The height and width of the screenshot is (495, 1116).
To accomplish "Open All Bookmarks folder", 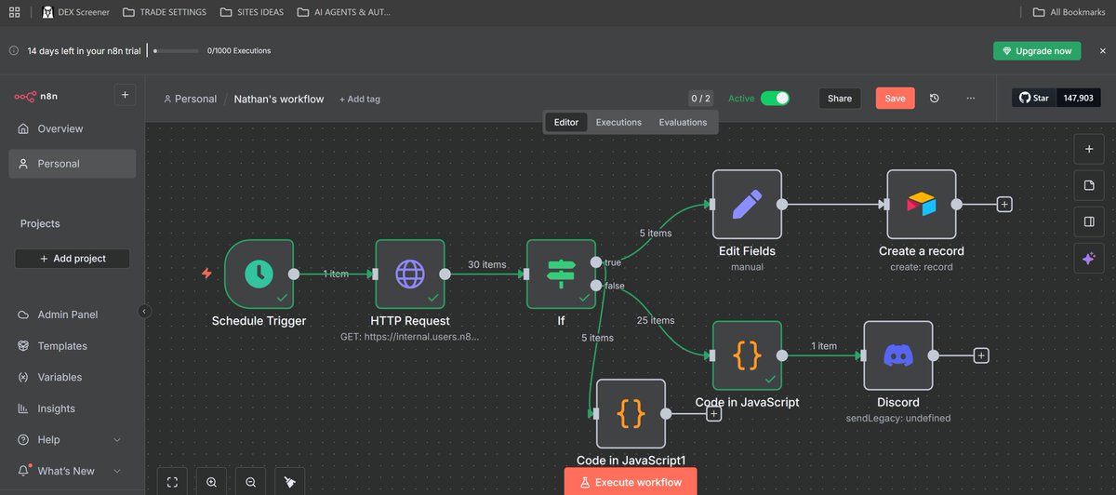I will 1069,12.
